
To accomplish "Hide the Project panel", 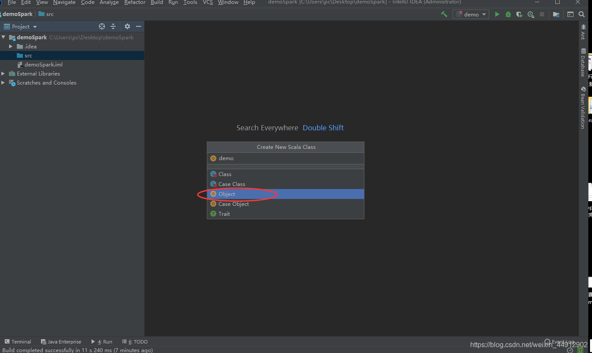I will click(139, 26).
